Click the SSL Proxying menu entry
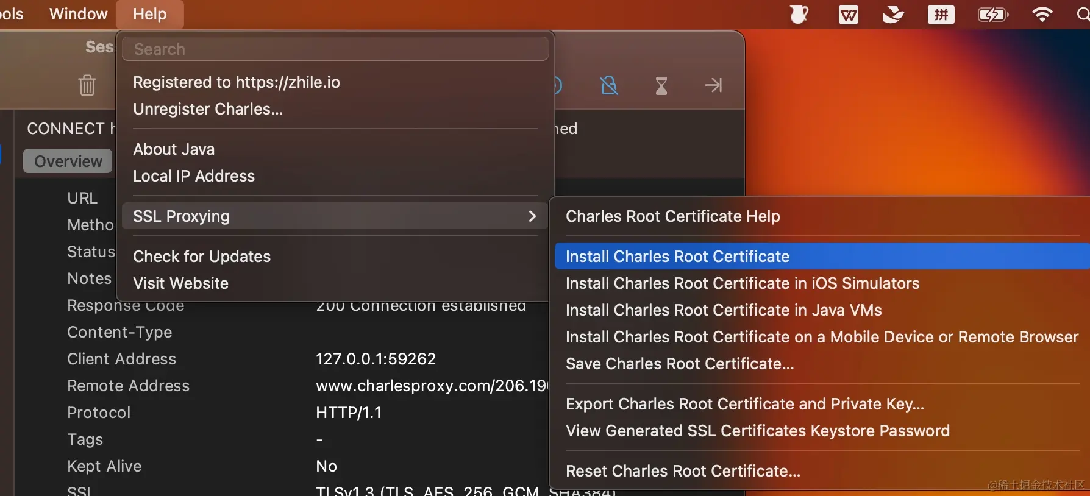 tap(335, 216)
